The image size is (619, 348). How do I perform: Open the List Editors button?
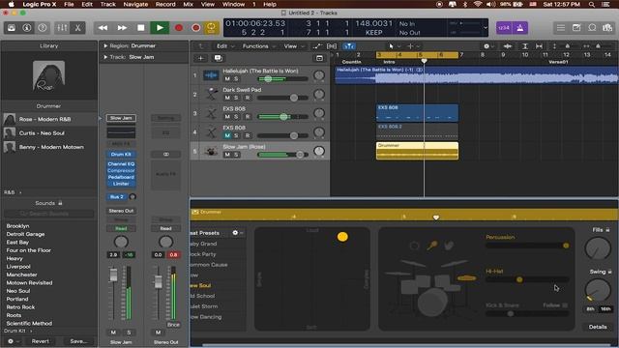pos(561,28)
